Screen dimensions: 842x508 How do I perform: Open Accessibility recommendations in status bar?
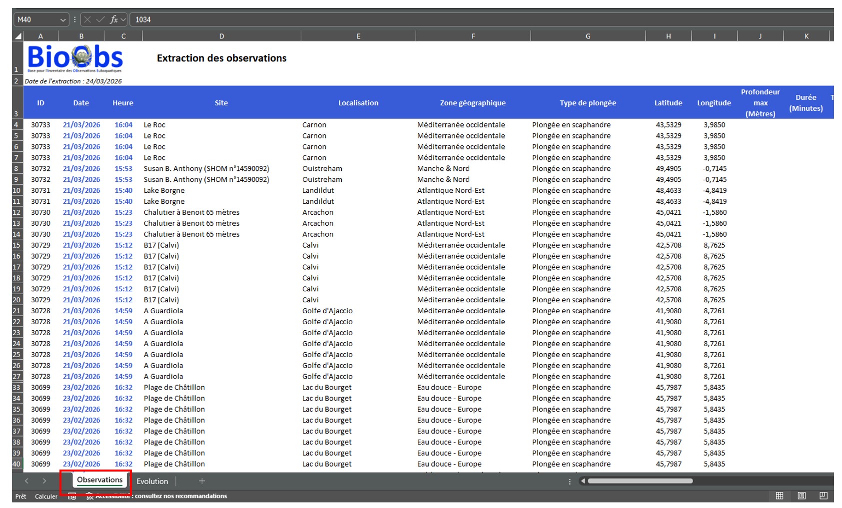pyautogui.click(x=160, y=496)
